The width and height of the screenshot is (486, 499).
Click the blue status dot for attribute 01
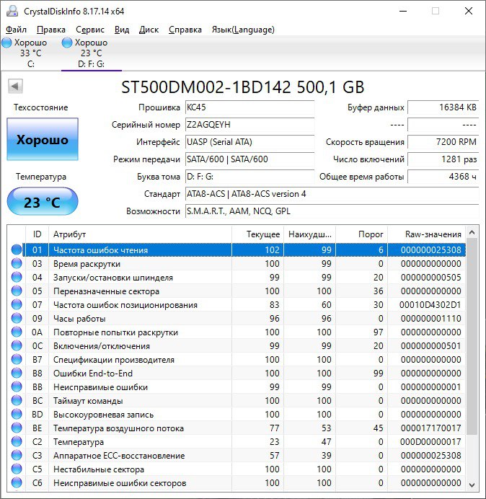coord(17,250)
